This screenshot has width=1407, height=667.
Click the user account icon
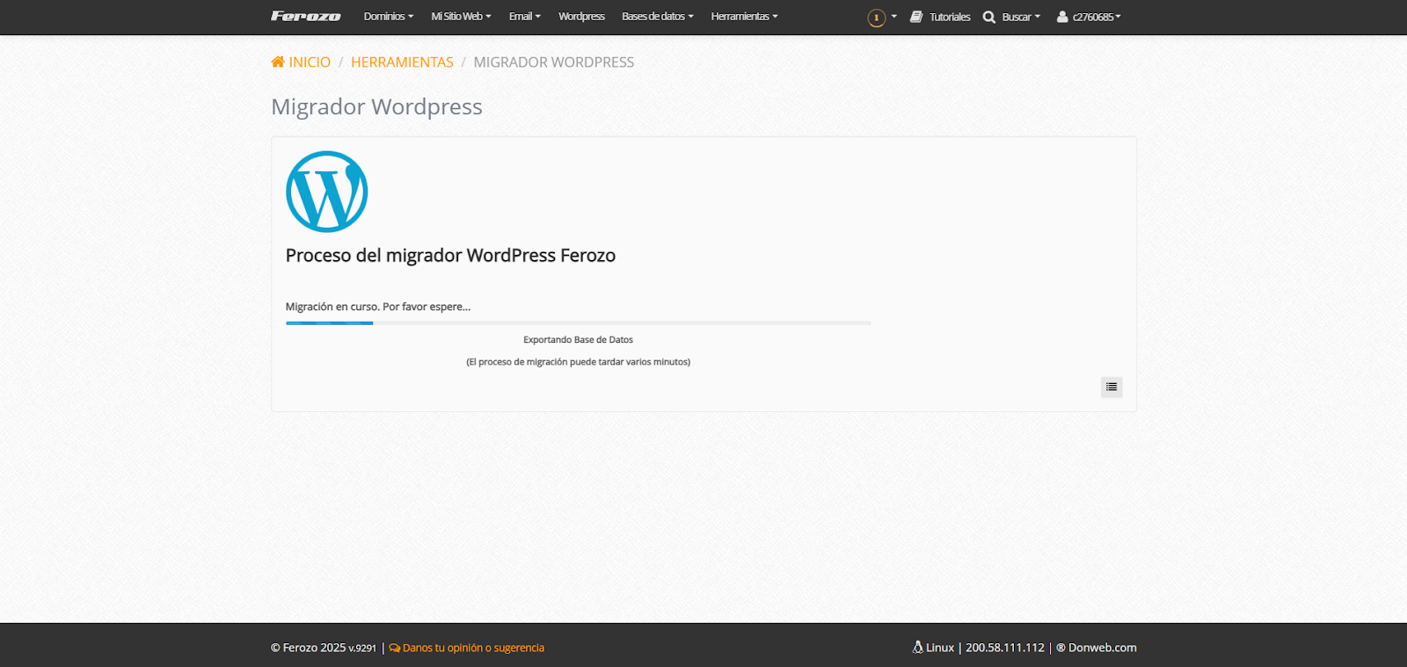(x=1062, y=17)
